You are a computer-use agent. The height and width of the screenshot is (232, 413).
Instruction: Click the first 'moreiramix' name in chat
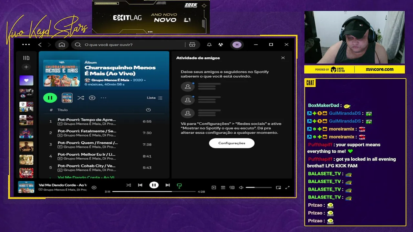[x=342, y=129]
